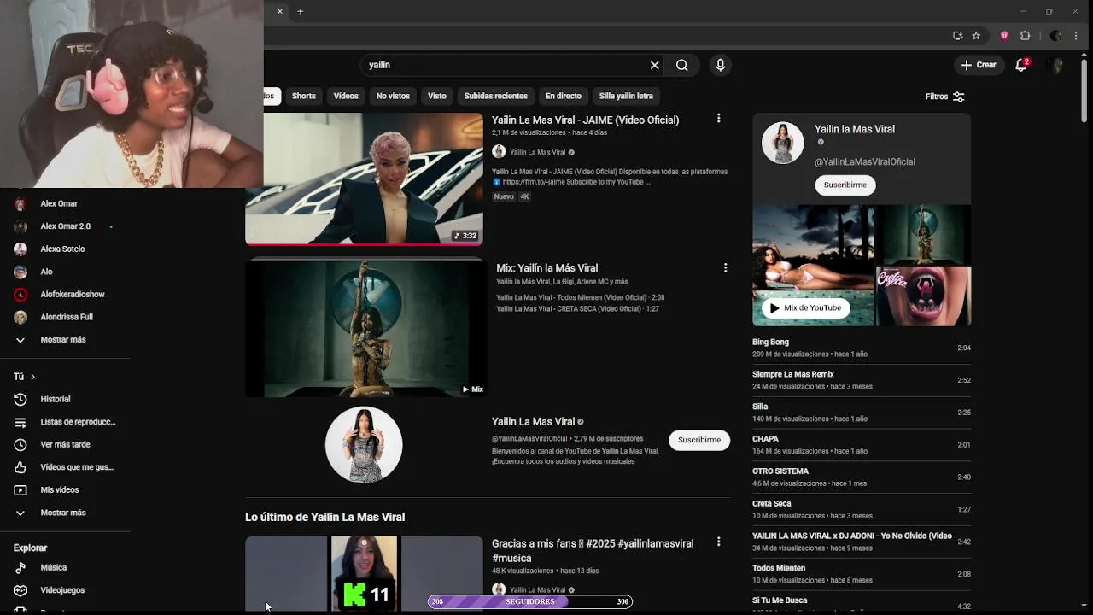Open the JAIME video thumbnail
This screenshot has height=615, width=1093.
(364, 179)
